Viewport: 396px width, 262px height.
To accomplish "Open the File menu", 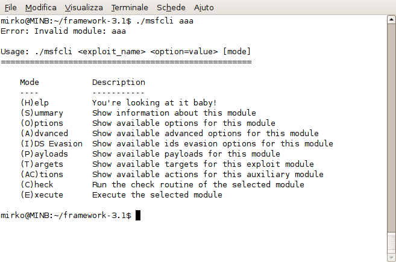I will pos(11,8).
